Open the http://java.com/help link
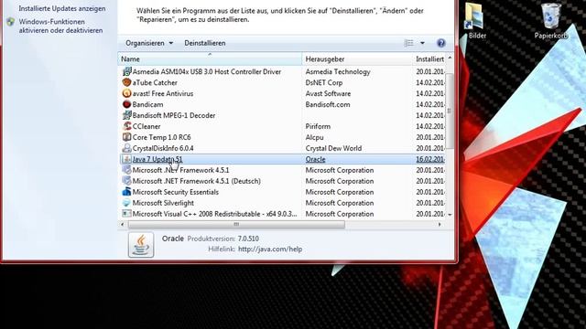The width and height of the screenshot is (586, 329). pos(270,249)
